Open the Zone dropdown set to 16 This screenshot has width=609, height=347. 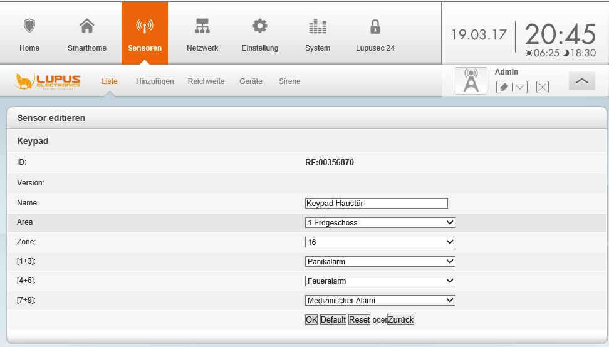[x=380, y=242]
